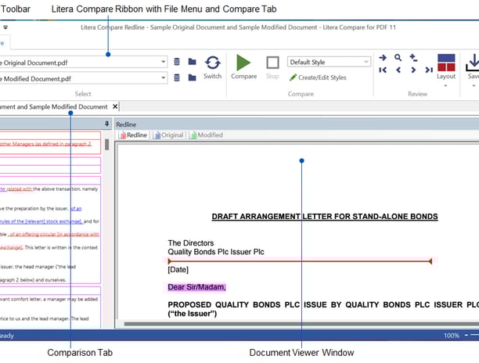Screen dimensions: 479x363
Task: Click the brown deletion marker line
Action: pos(300,261)
